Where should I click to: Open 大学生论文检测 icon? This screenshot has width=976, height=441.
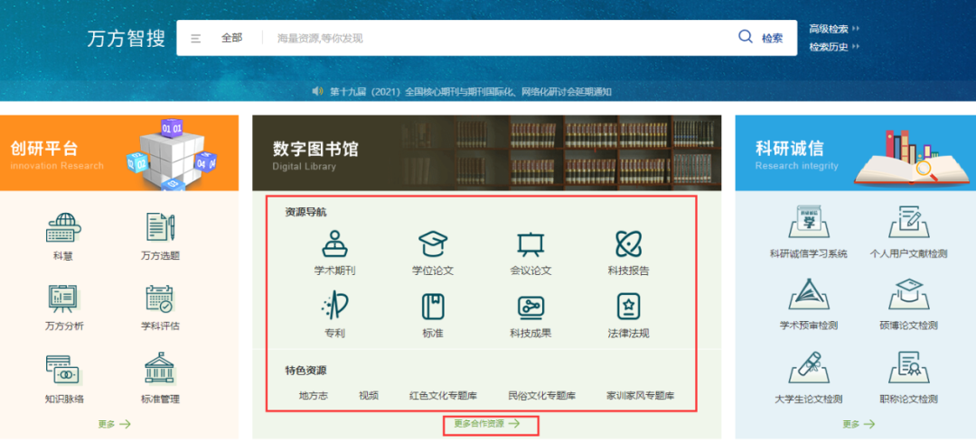click(x=809, y=368)
